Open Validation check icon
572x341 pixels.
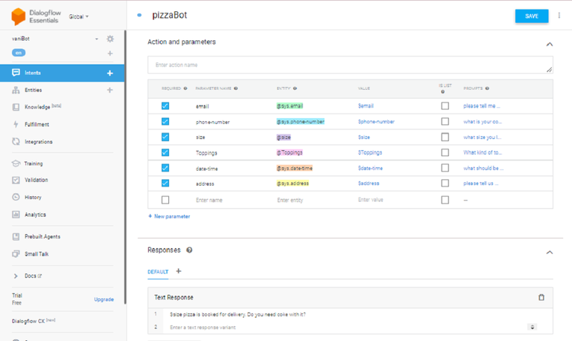click(x=16, y=180)
